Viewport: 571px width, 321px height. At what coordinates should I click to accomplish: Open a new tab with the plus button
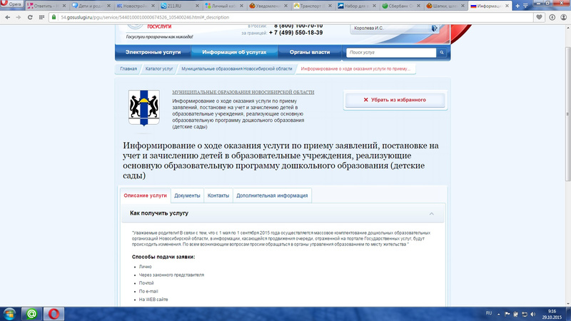pos(517,6)
